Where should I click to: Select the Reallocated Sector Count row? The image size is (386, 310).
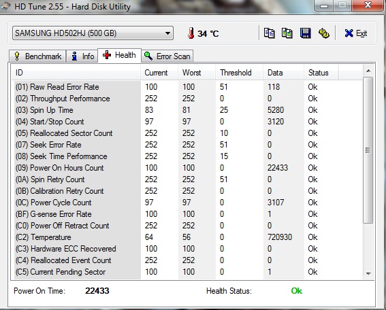(187, 133)
